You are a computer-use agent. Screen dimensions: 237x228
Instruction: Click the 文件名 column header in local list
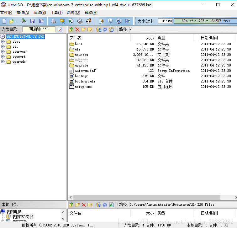[100, 213]
